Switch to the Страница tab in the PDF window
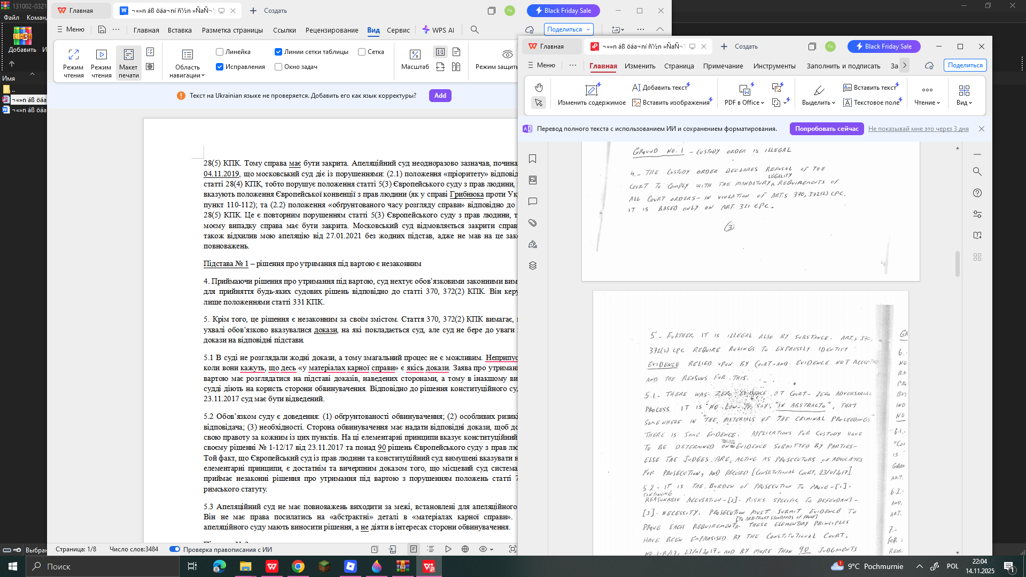The width and height of the screenshot is (1026, 577). (679, 66)
